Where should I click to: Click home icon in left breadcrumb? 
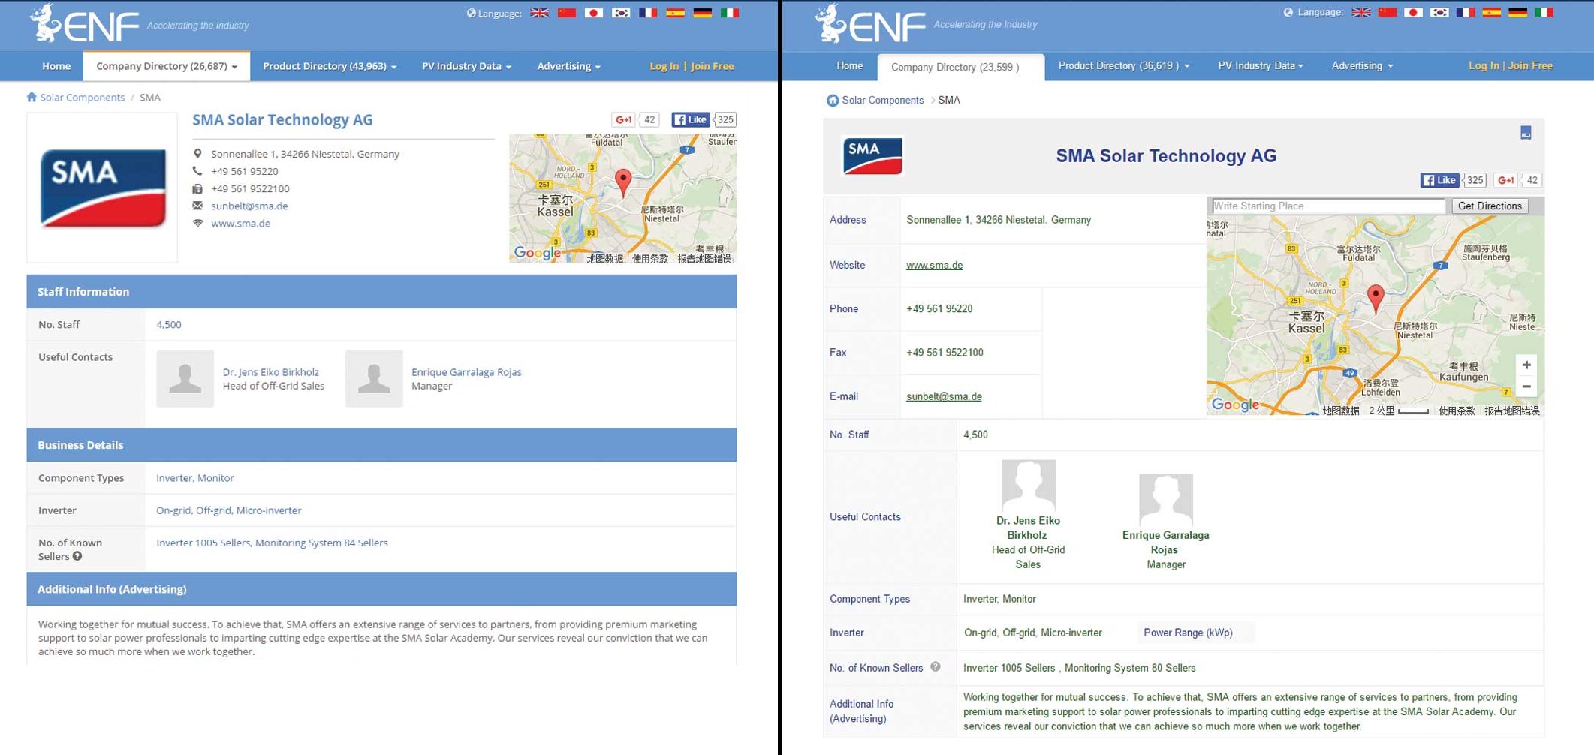(32, 97)
